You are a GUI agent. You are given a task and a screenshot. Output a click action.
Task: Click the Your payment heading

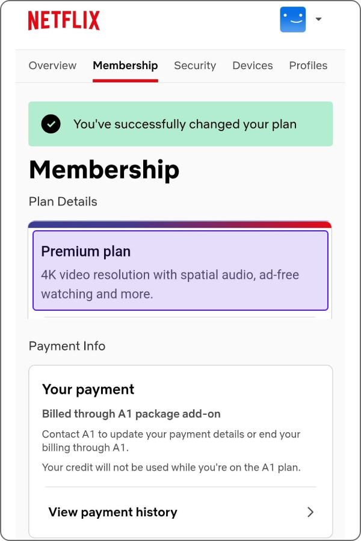pyautogui.click(x=88, y=390)
